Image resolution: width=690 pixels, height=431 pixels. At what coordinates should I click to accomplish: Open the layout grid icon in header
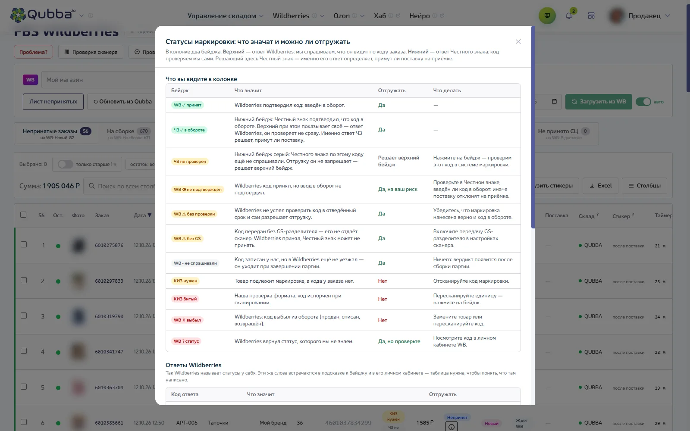[x=591, y=16]
